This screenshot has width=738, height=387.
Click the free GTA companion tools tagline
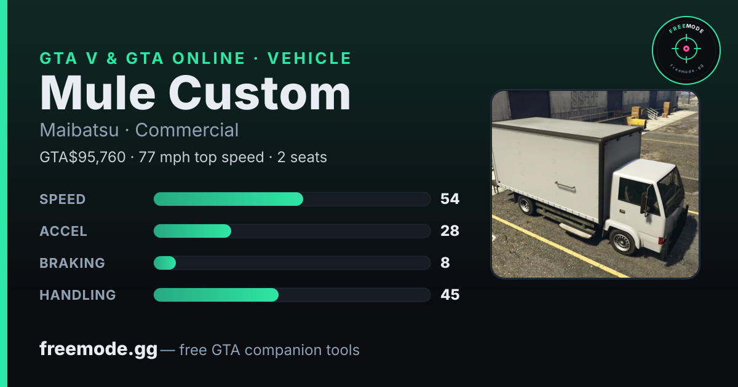click(x=269, y=350)
